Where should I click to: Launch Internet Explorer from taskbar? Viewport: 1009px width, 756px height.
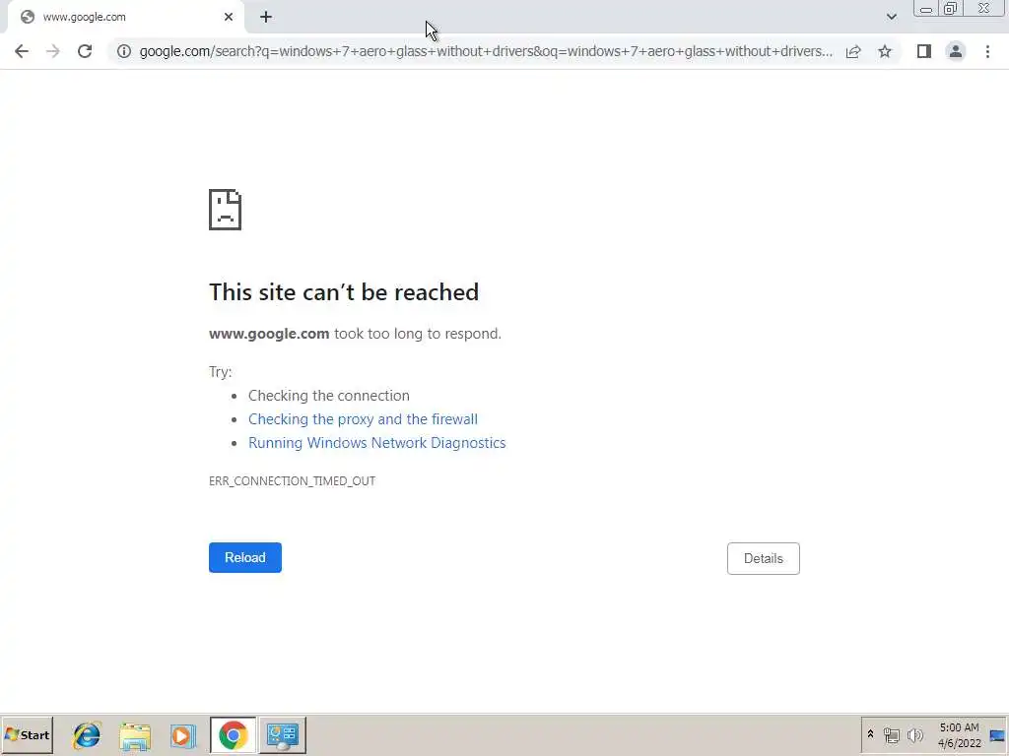(87, 735)
